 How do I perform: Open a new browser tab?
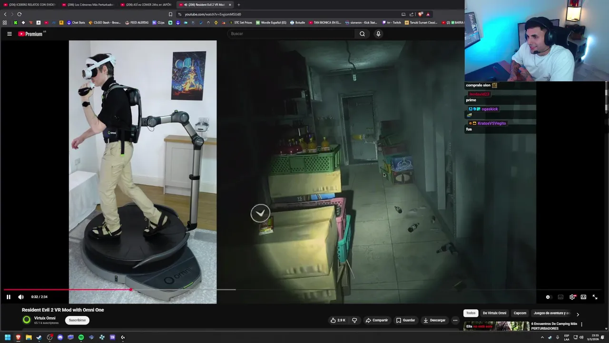coord(239,5)
